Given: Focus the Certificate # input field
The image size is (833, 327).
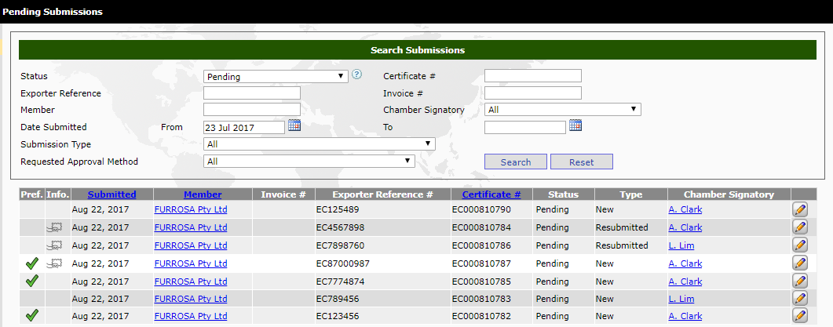Looking at the screenshot, I should point(532,76).
